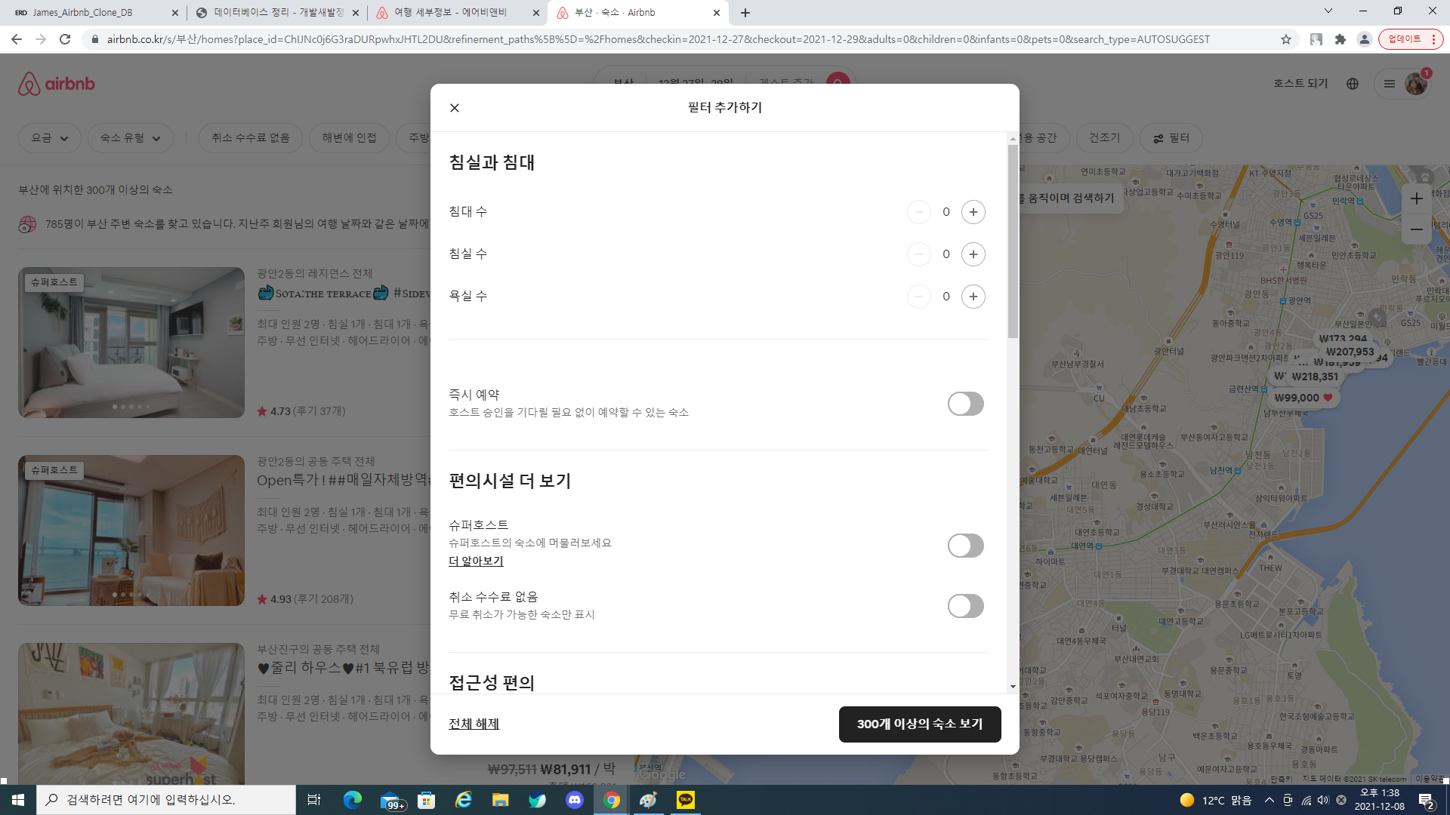Click the modal's vertical scrollbar thumb
The width and height of the screenshot is (1450, 815).
1013,241
